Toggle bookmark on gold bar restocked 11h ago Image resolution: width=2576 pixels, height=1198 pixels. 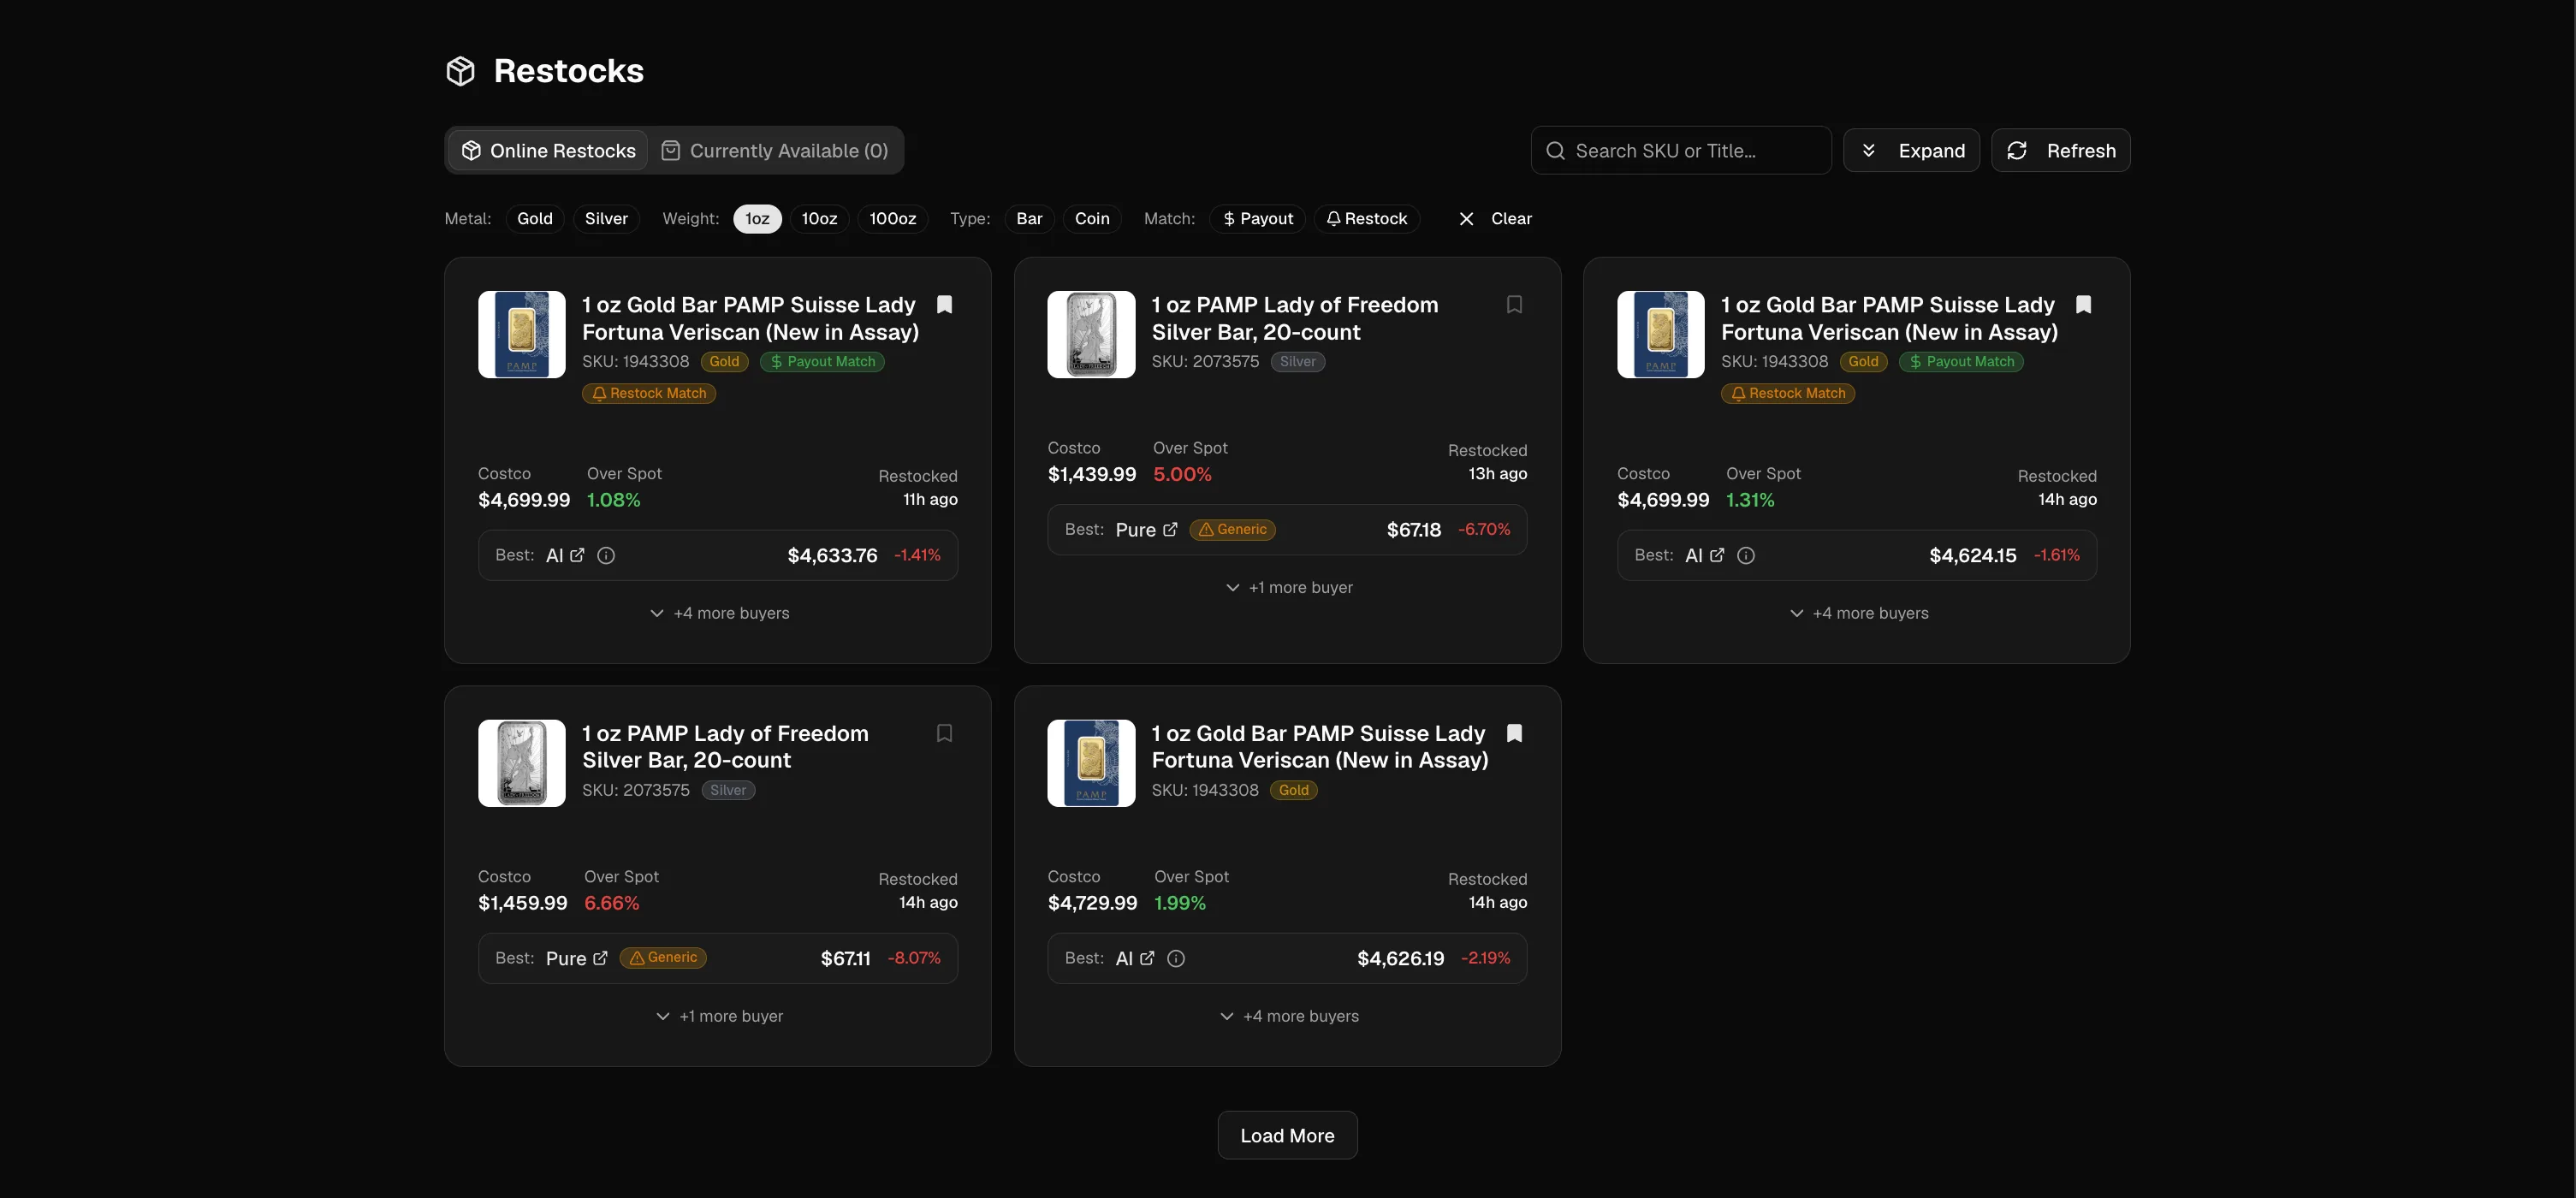point(944,304)
